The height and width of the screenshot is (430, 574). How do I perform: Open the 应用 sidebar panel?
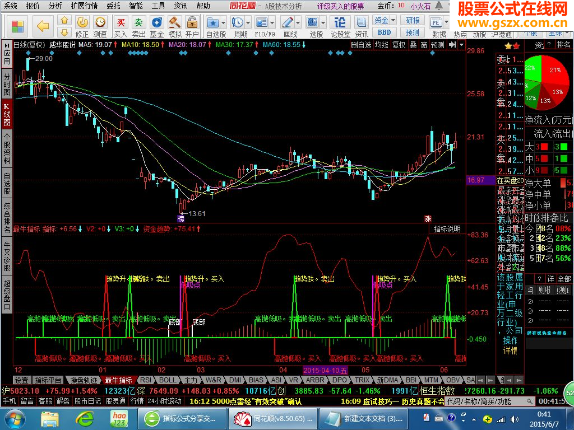(x=7, y=54)
